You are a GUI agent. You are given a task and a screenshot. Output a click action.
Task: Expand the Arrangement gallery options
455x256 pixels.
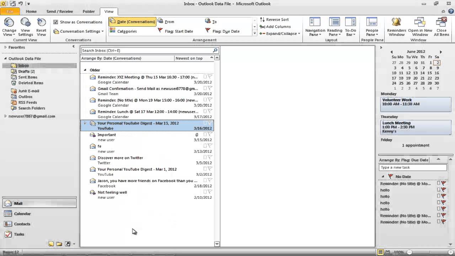point(255,33)
